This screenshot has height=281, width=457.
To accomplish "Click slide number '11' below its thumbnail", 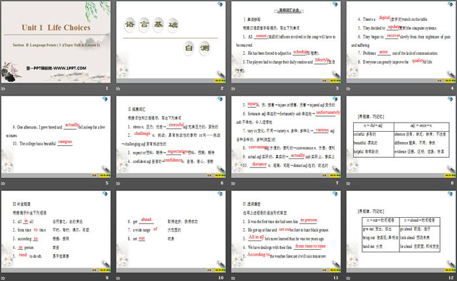I will 336,278.
